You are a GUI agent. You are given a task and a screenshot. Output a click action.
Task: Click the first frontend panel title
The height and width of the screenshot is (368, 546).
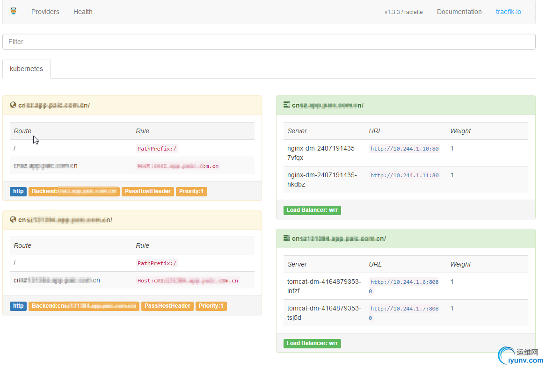pos(54,105)
